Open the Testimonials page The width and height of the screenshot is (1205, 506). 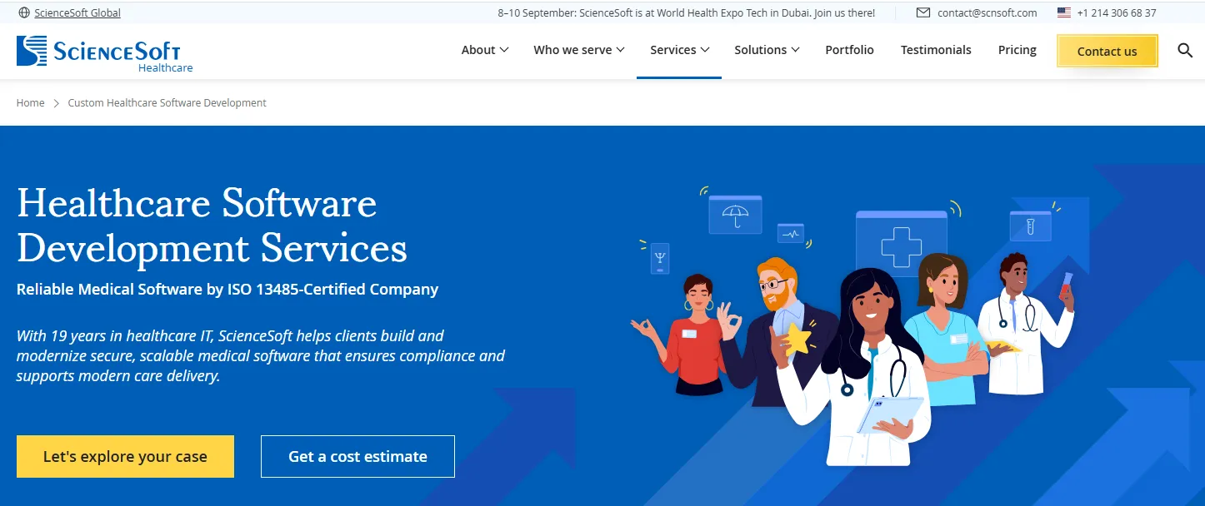[x=936, y=50]
